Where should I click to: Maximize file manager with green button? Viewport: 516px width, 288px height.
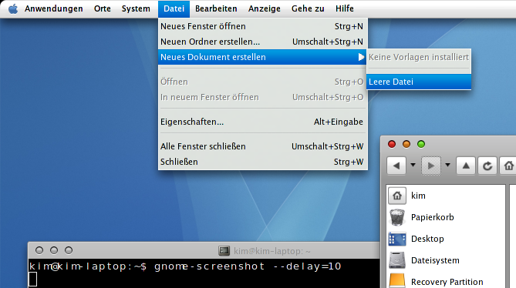[x=421, y=144]
